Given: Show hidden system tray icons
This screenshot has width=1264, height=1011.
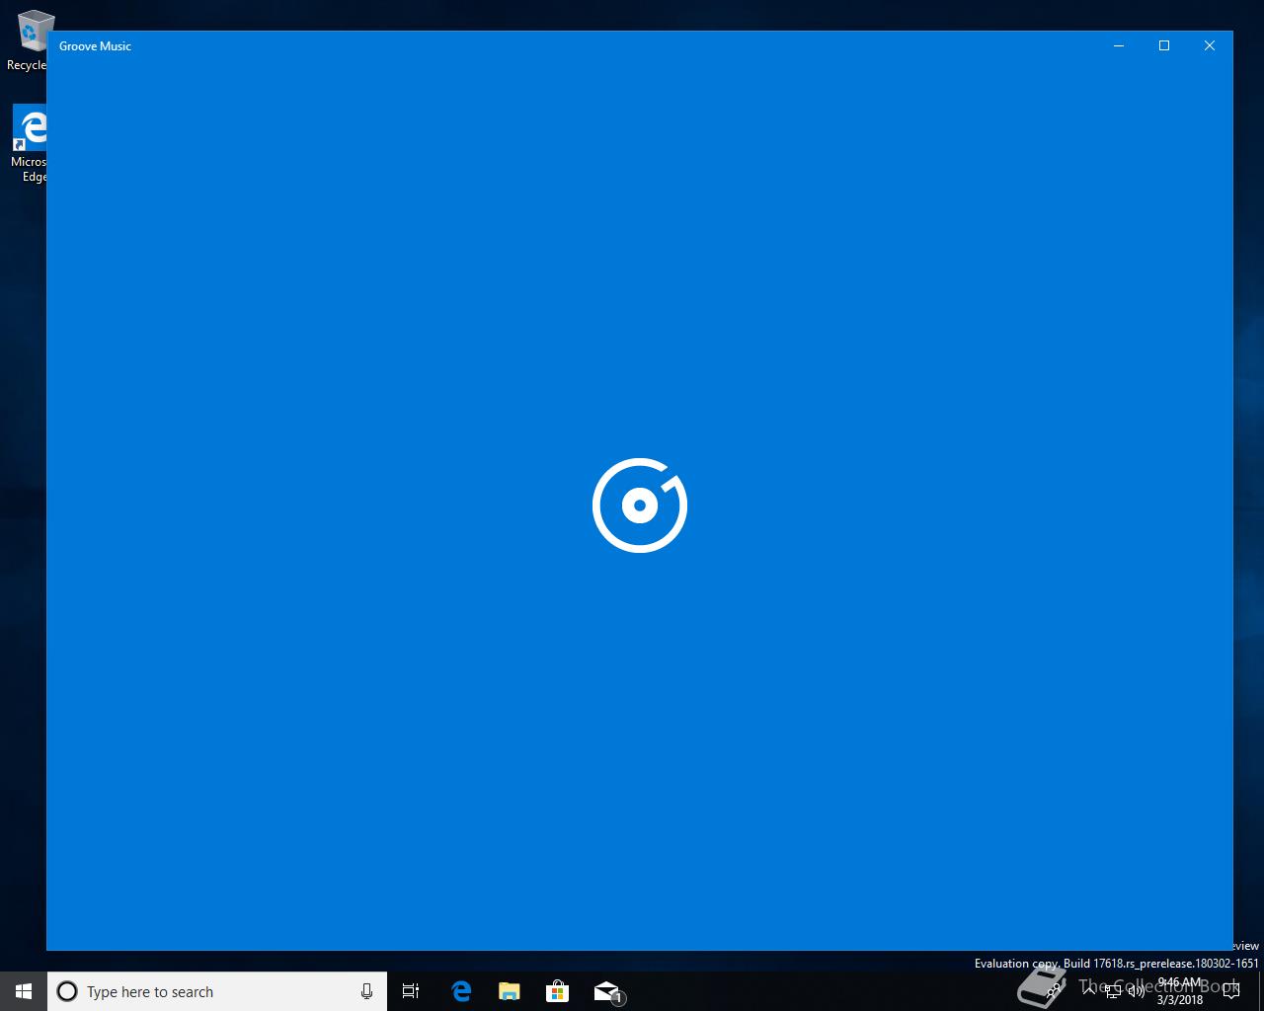Looking at the screenshot, I should pyautogui.click(x=1089, y=989).
